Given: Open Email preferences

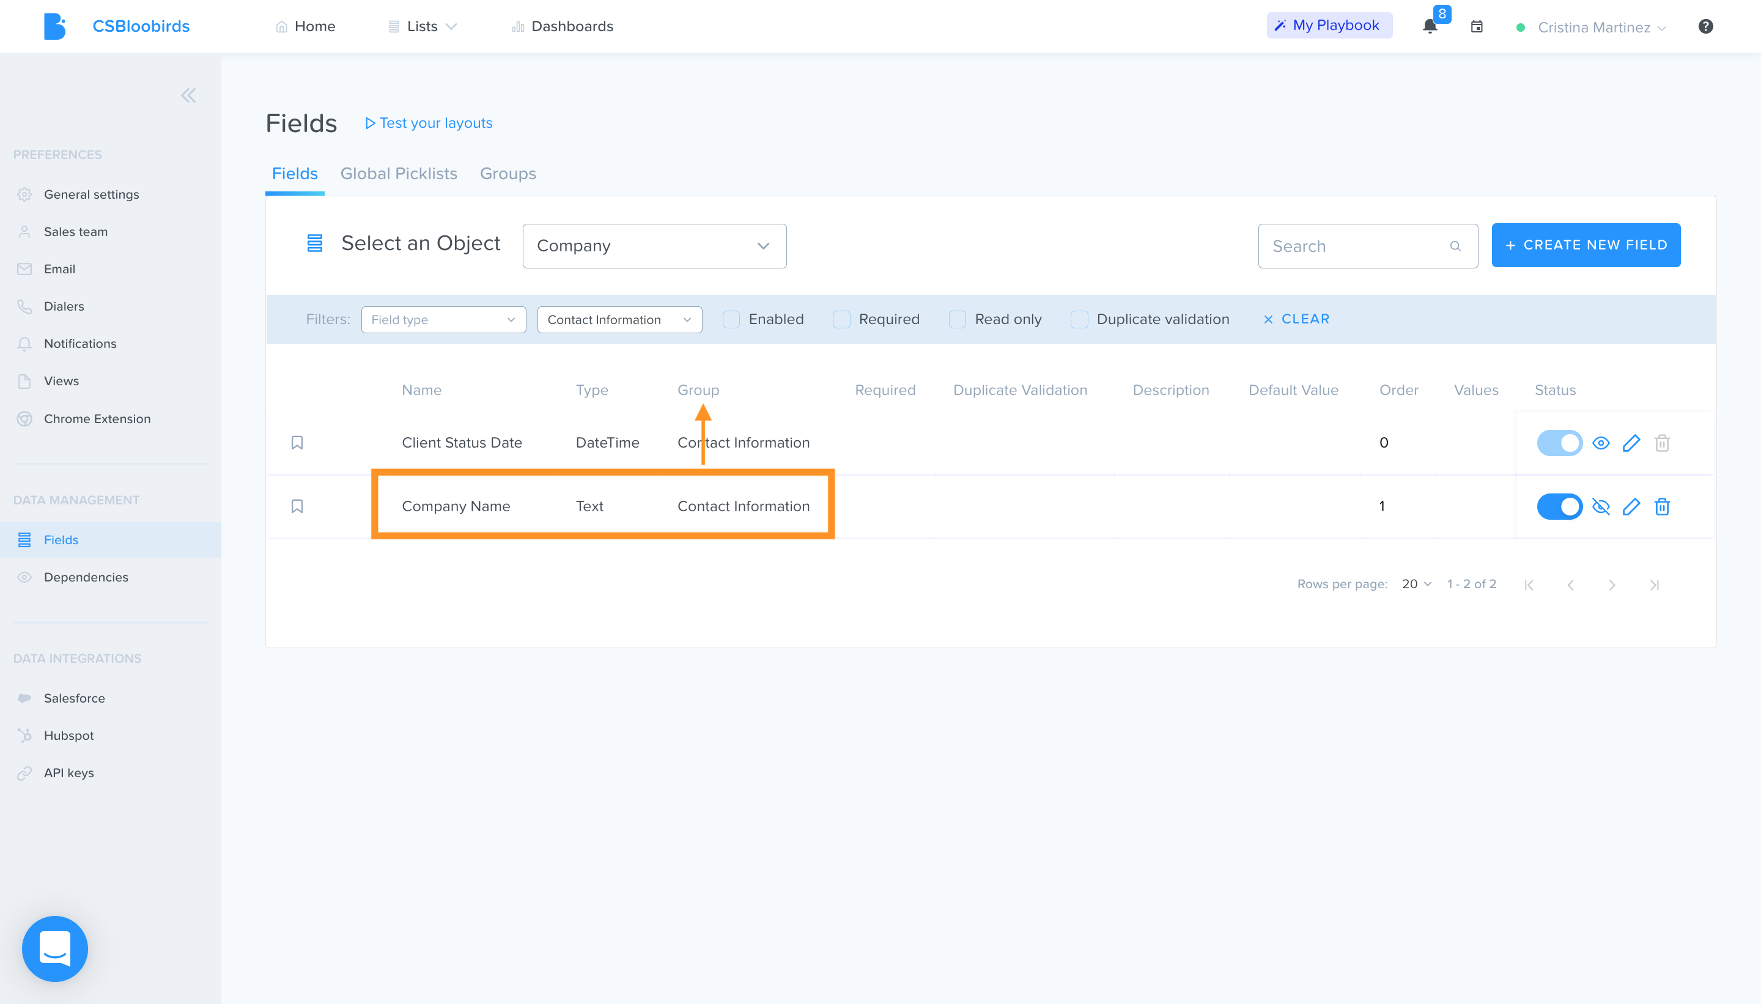Looking at the screenshot, I should coord(59,269).
